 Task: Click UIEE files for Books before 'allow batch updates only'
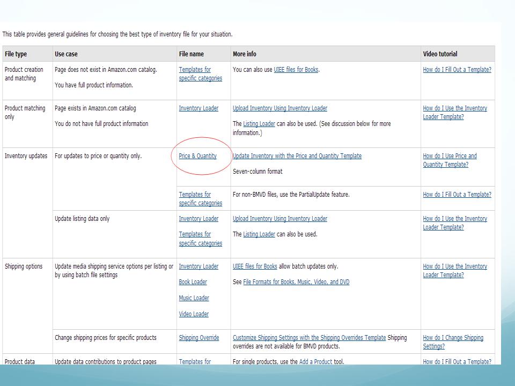point(255,266)
